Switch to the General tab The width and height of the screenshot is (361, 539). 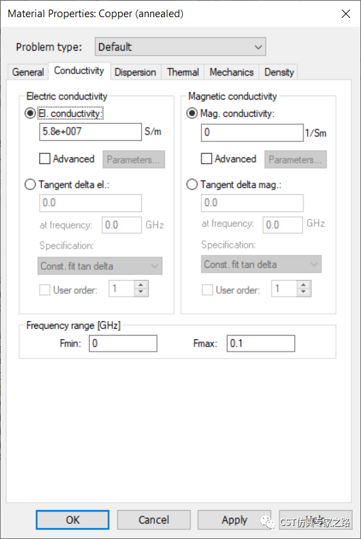click(28, 72)
